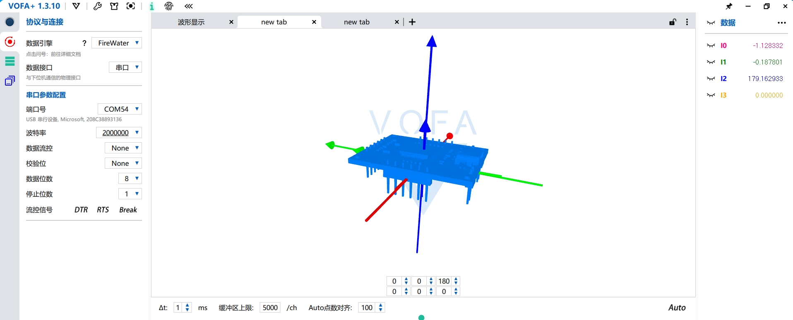This screenshot has width=793, height=320.
Task: Open the green info icon
Action: pyautogui.click(x=152, y=6)
